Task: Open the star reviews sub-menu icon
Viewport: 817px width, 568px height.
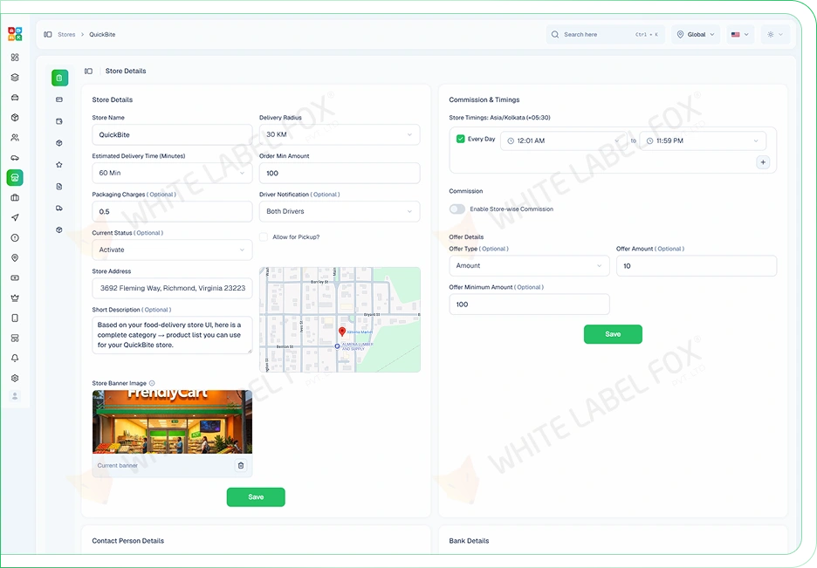Action: click(x=59, y=165)
